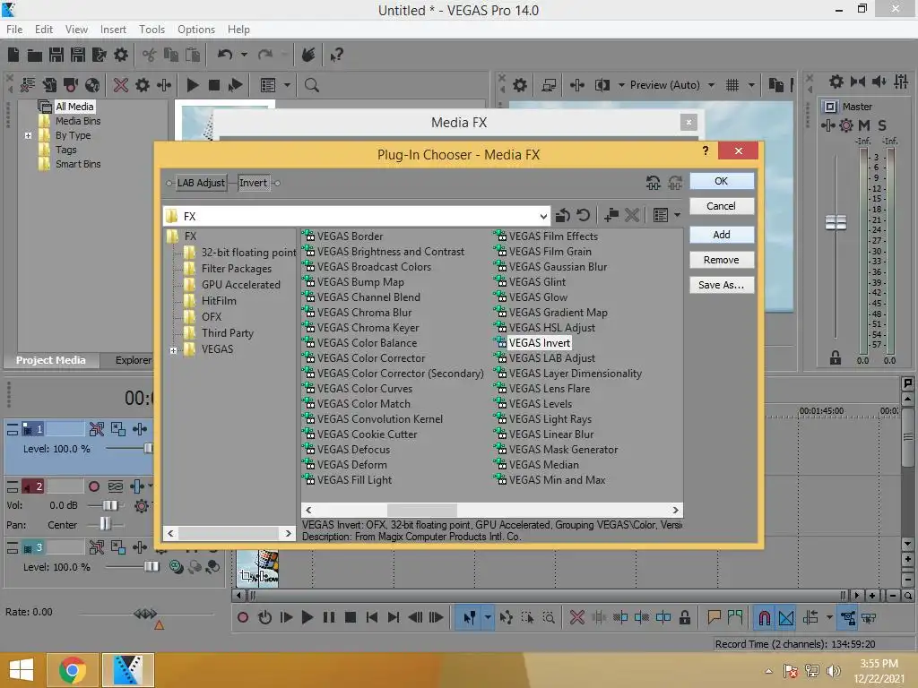918x688 pixels.
Task: Click the New project icon in the main toolbar
Action: tap(13, 55)
